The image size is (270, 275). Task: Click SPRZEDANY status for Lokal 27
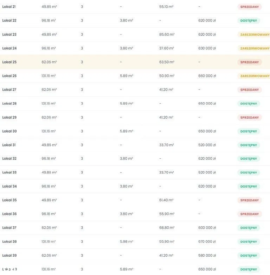(x=250, y=90)
